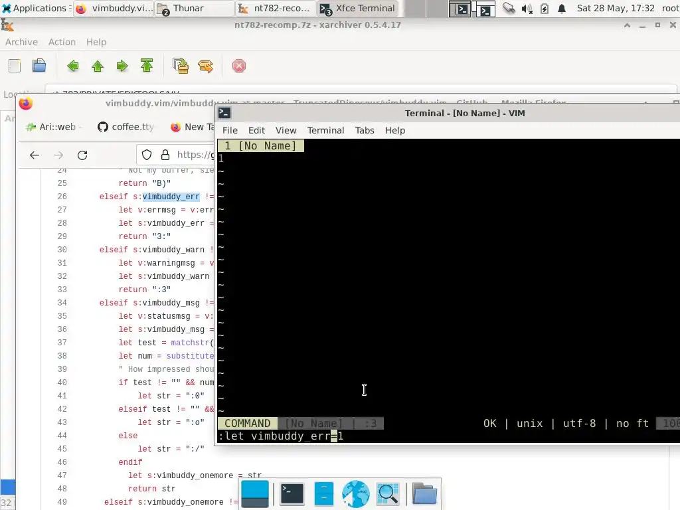Go up one folder with green up arrow

tap(98, 66)
